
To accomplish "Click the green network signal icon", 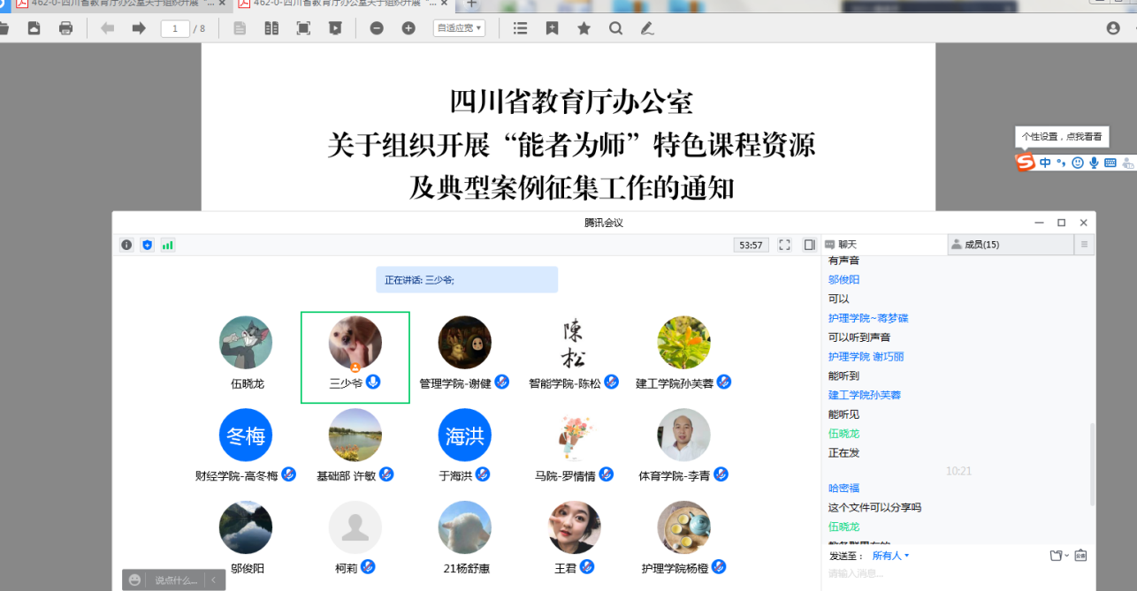I will [168, 245].
